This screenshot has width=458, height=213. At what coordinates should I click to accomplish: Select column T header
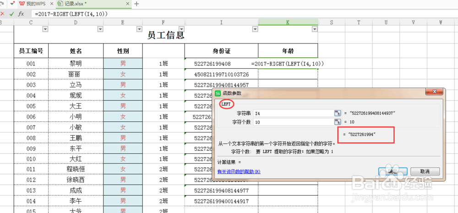pos(359,22)
